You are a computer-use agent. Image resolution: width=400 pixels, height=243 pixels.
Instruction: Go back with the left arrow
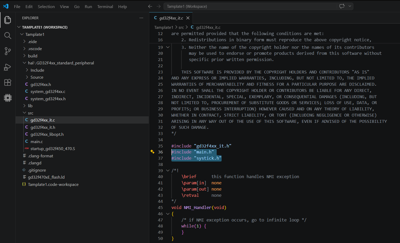tap(150, 6)
